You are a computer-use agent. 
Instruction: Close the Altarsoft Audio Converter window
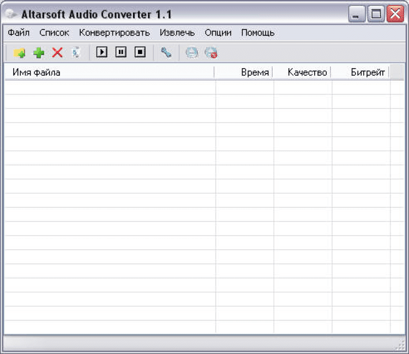pyautogui.click(x=395, y=14)
